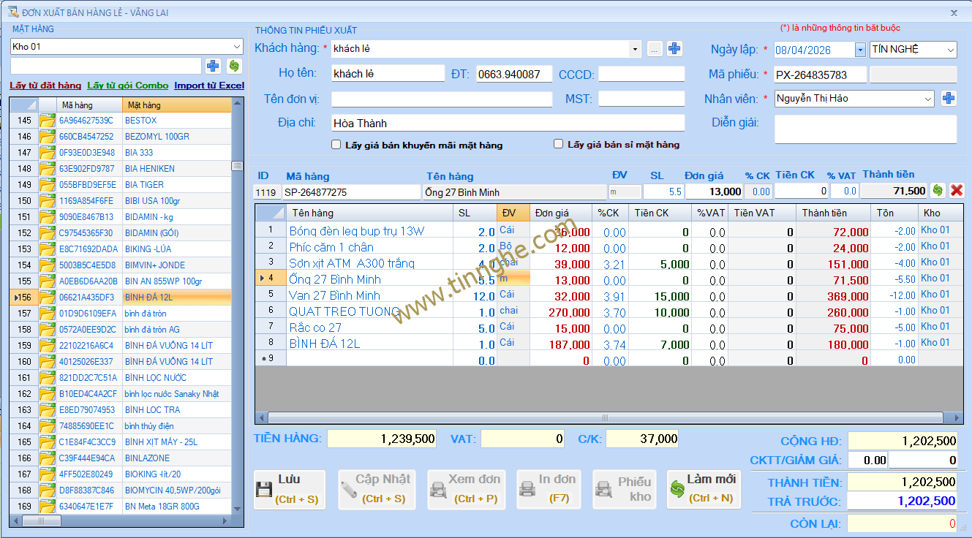Open folder icon for BIA TIGER row

[48, 185]
